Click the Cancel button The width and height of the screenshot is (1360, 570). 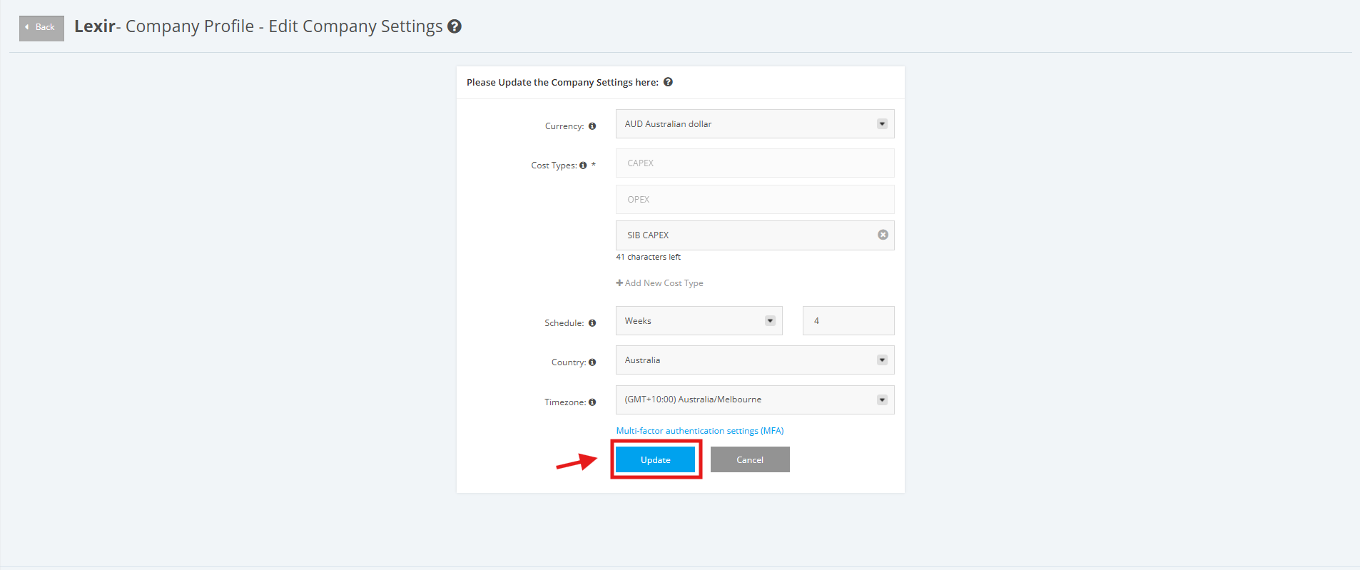pyautogui.click(x=750, y=460)
